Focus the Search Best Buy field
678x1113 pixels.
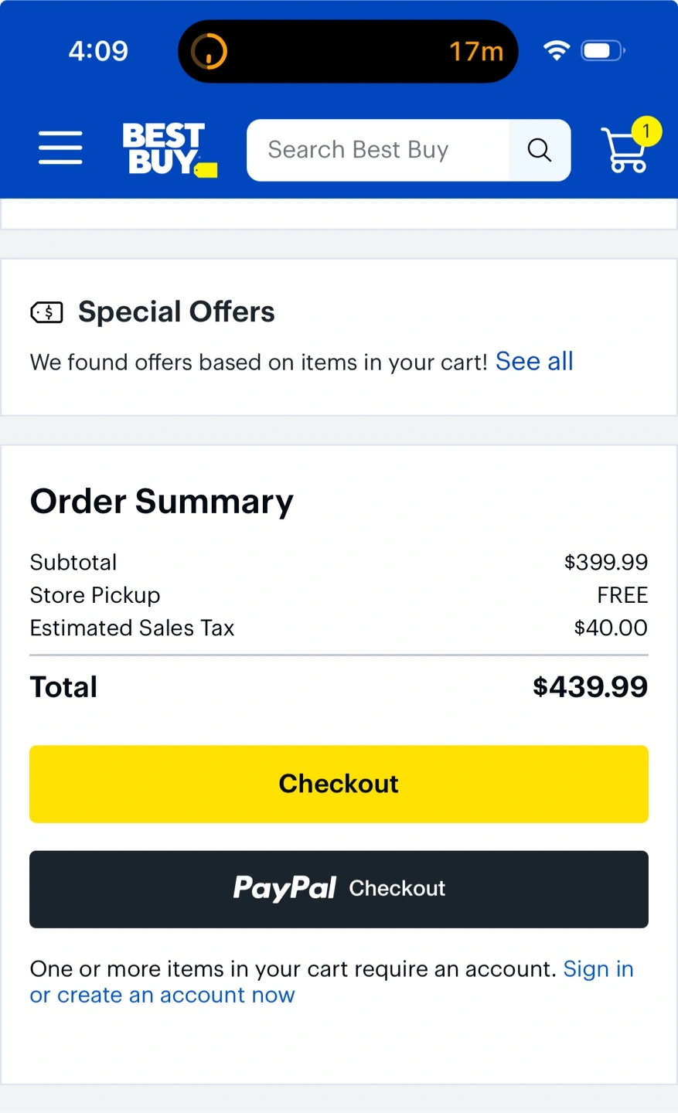coord(377,150)
